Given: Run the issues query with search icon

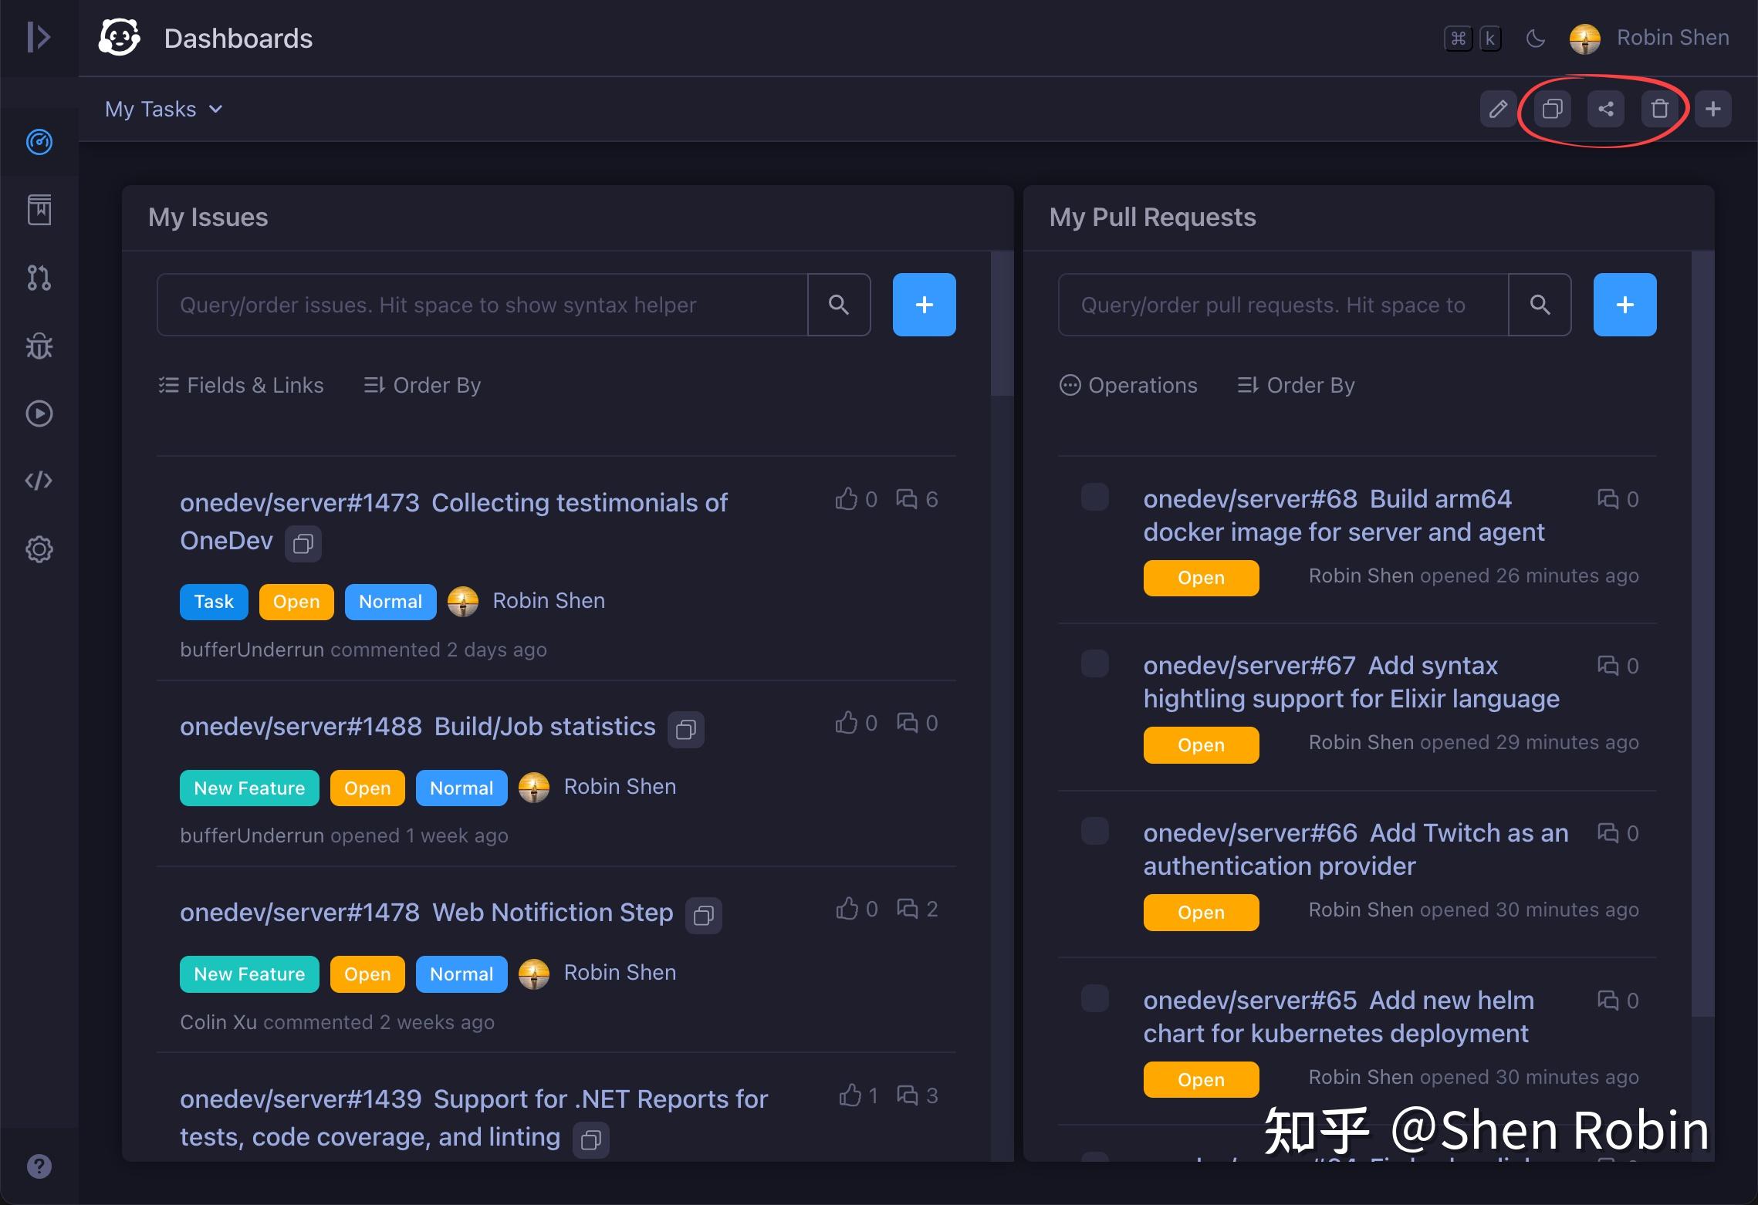Looking at the screenshot, I should (839, 305).
